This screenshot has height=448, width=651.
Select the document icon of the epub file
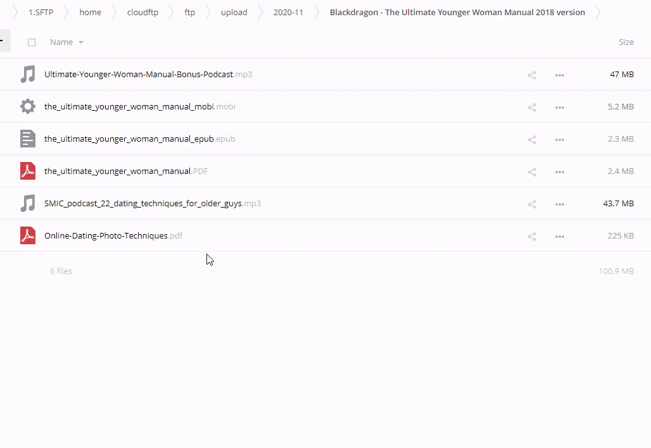click(x=28, y=139)
